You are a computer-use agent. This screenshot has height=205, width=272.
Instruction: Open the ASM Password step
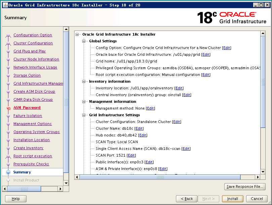pos(27,108)
